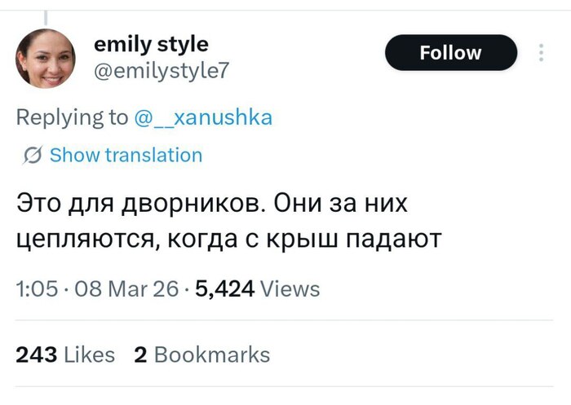Click Show translation link
The height and width of the screenshot is (405, 571).
[126, 155]
